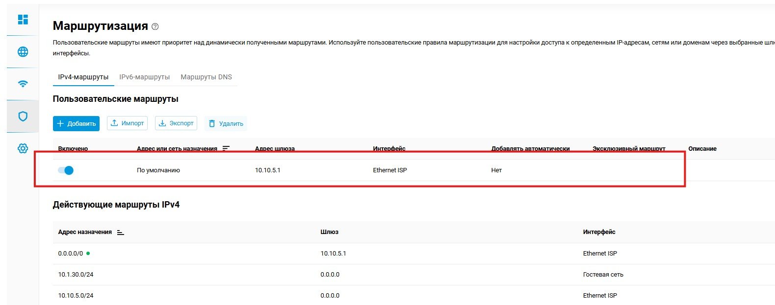Open the Internet globe sidebar icon

23,52
